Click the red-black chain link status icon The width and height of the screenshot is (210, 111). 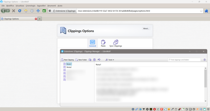click(x=180, y=109)
